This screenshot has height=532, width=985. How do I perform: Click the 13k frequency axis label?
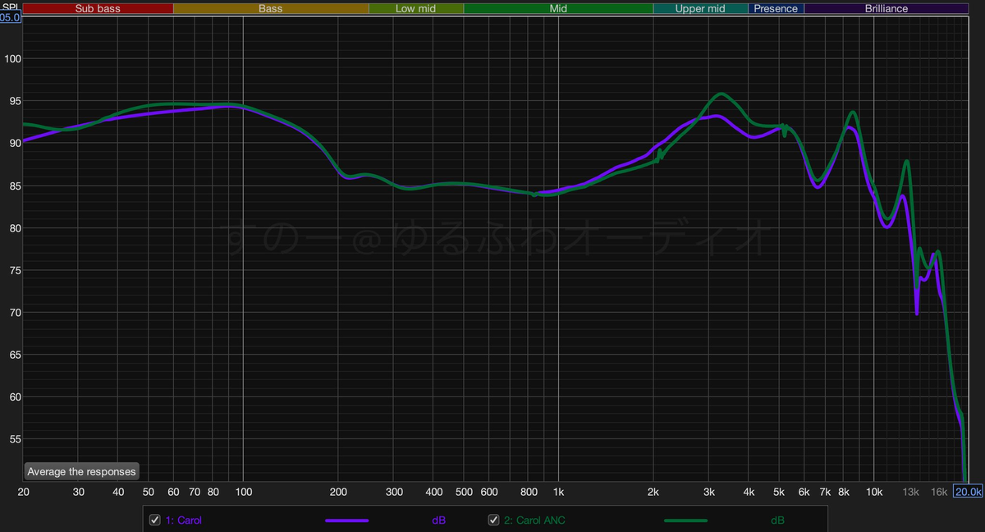(910, 492)
